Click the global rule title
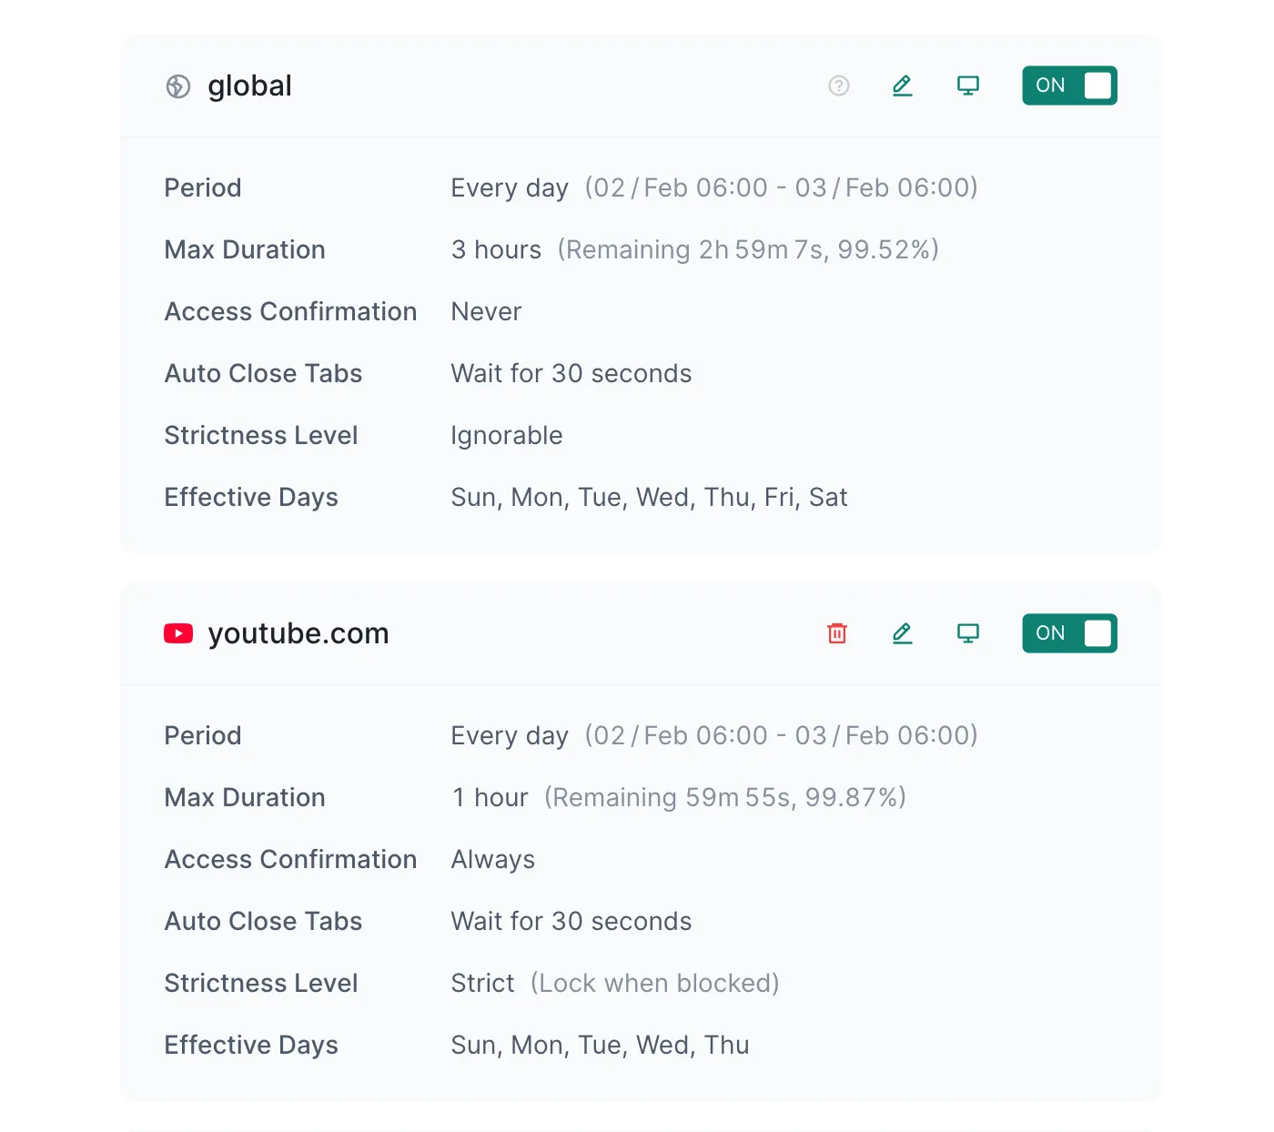The height and width of the screenshot is (1132, 1274). 249,86
